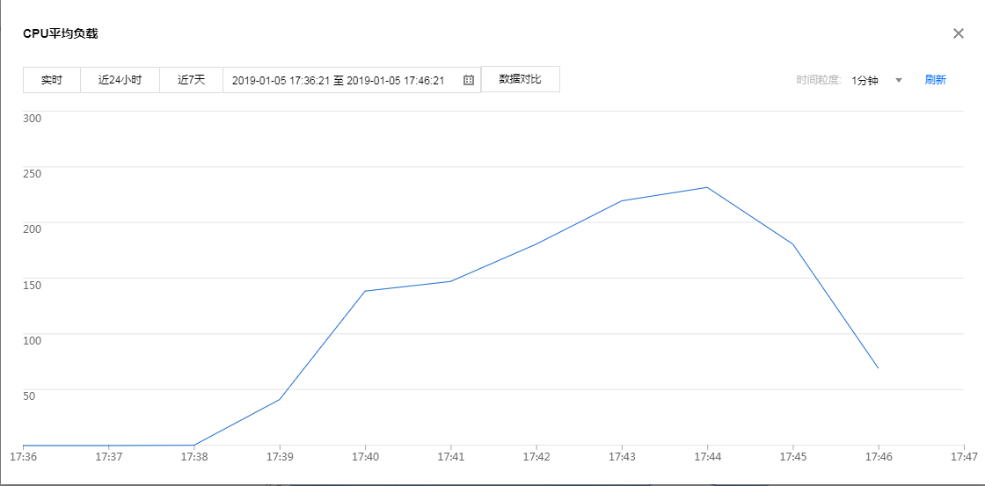This screenshot has height=486, width=985.
Task: Select the line point at 17:42
Action: pyautogui.click(x=536, y=244)
